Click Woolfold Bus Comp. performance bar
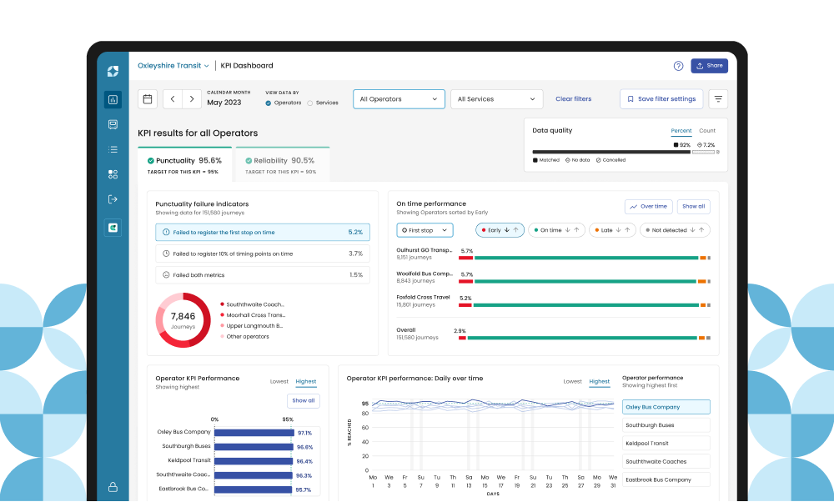 point(585,281)
